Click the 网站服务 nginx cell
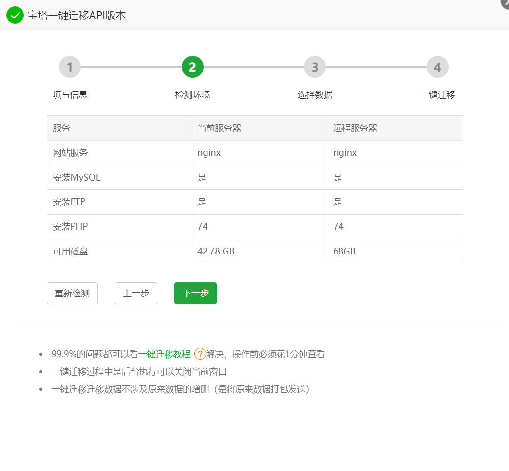 click(x=209, y=152)
